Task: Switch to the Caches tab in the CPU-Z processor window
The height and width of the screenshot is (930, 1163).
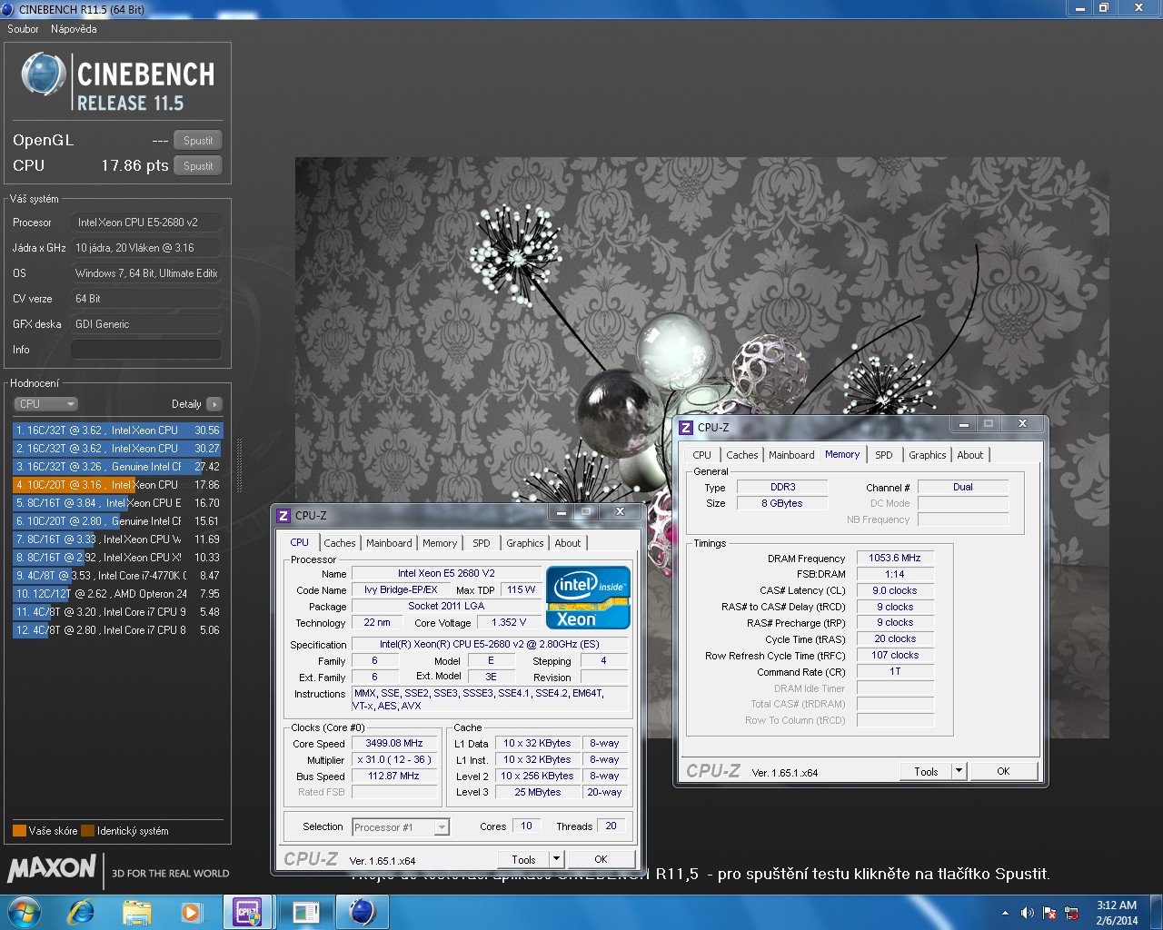Action: (x=340, y=543)
